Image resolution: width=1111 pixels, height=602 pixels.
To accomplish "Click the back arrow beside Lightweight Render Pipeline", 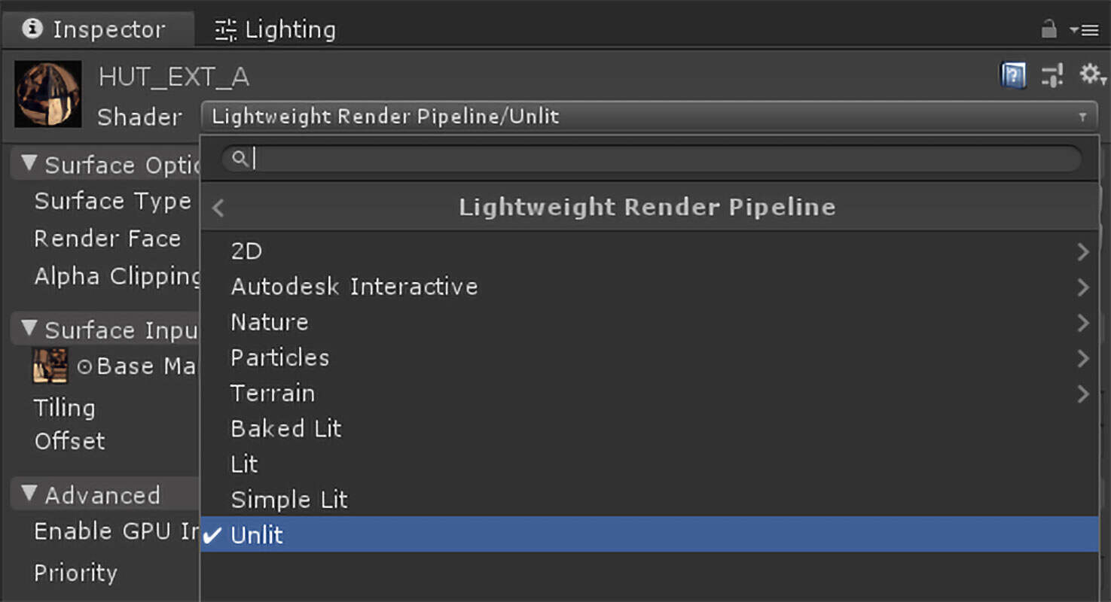I will coord(218,208).
